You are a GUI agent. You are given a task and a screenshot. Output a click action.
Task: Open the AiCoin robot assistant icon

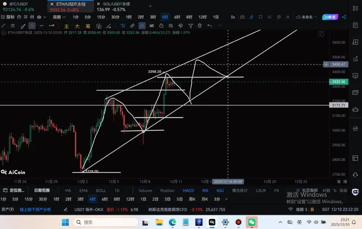point(355,192)
